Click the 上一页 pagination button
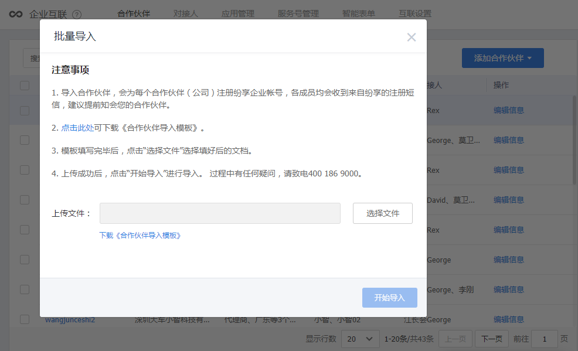578x351 pixels. pos(455,339)
